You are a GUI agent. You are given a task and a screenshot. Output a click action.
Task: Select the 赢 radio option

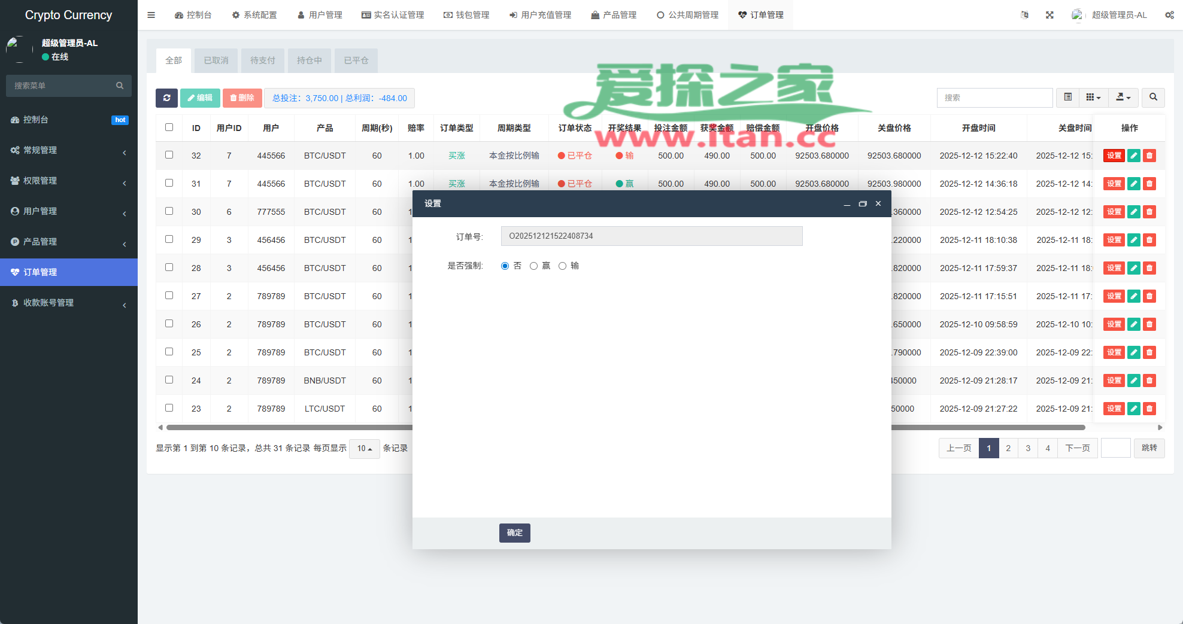[533, 266]
